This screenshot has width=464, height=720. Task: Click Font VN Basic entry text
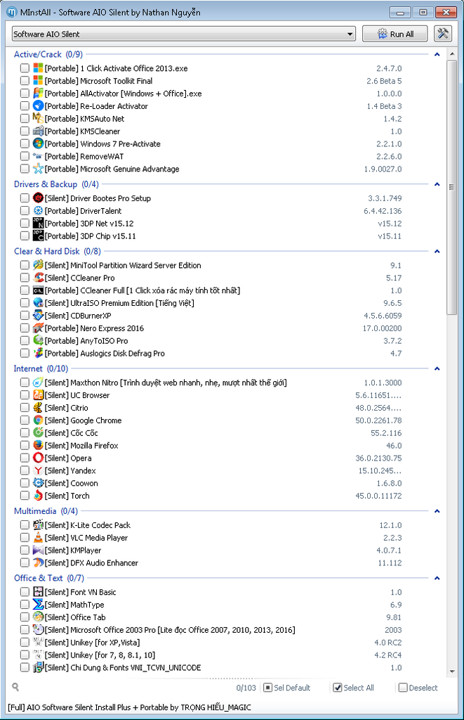click(x=80, y=592)
